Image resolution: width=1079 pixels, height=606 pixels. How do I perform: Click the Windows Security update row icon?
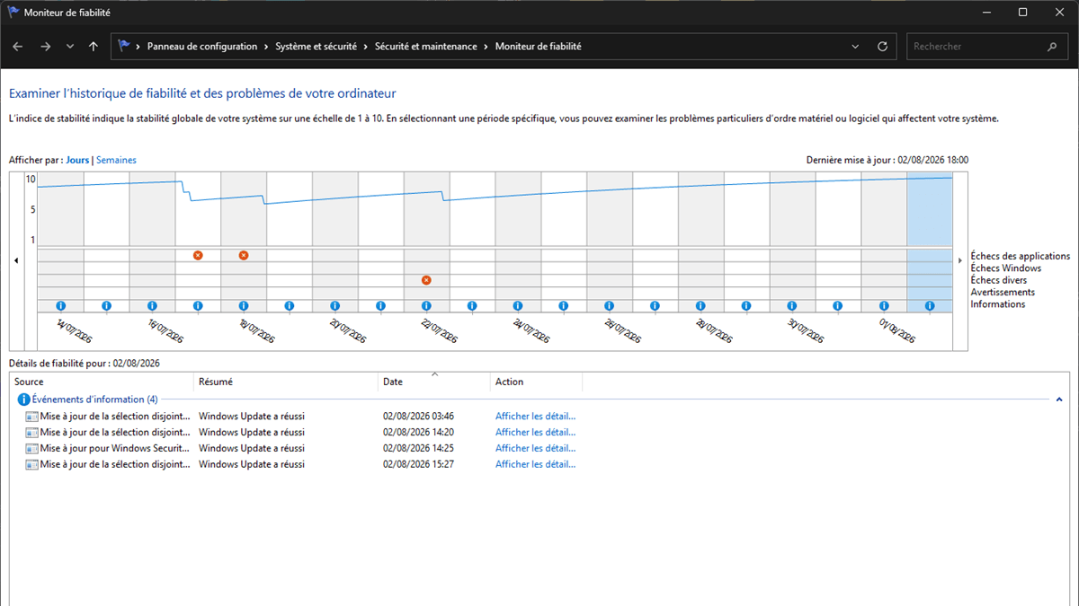(x=32, y=449)
